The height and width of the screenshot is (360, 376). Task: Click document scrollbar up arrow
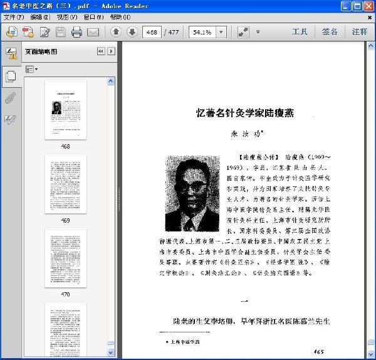click(x=370, y=46)
